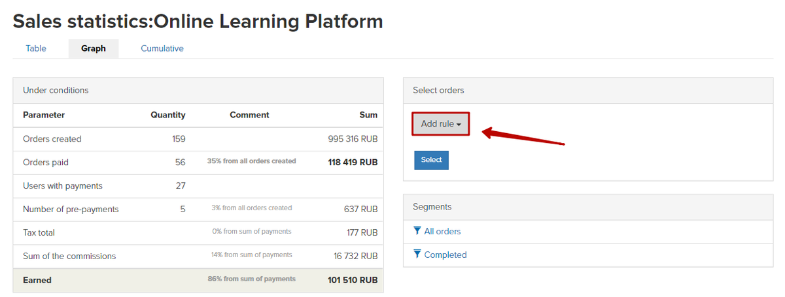The image size is (785, 297).
Task: Click the funnel icon beside All orders
Action: 417,231
